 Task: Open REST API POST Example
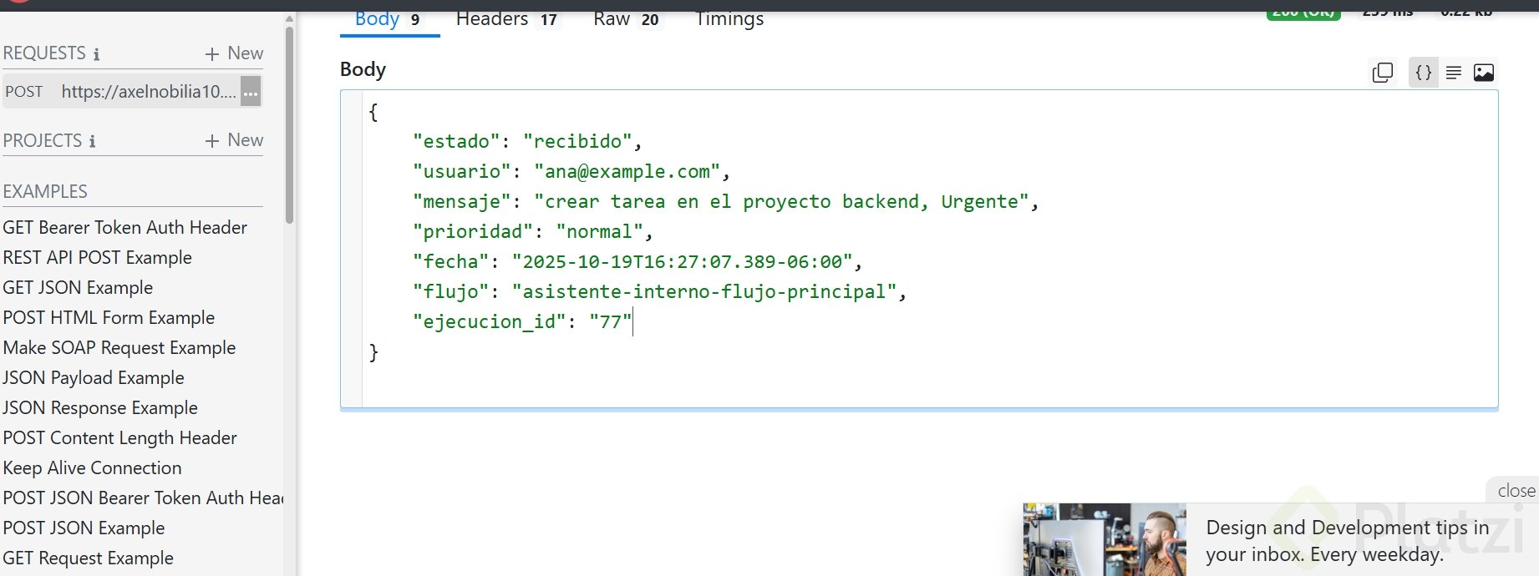click(98, 257)
